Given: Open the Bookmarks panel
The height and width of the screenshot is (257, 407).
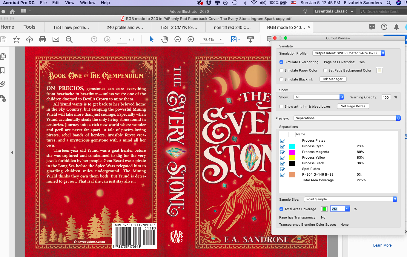Looking at the screenshot, I should [x=4, y=70].
